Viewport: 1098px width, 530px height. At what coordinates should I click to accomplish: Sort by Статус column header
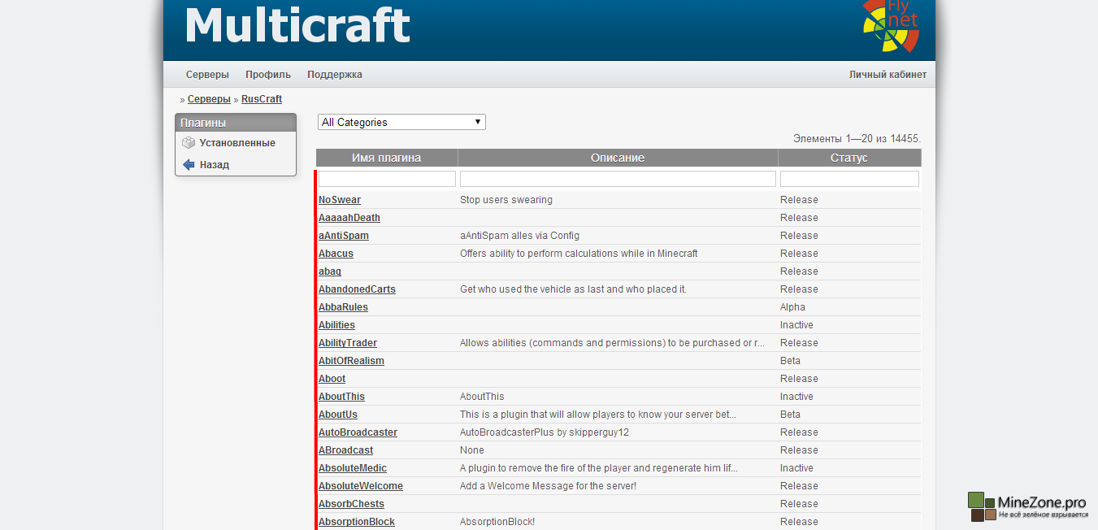(848, 158)
